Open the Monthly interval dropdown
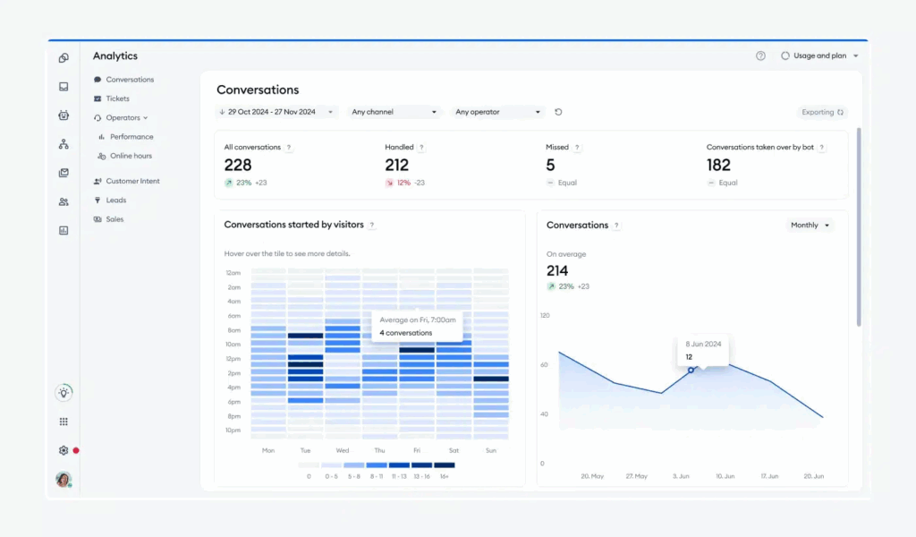The width and height of the screenshot is (916, 537). (x=810, y=226)
